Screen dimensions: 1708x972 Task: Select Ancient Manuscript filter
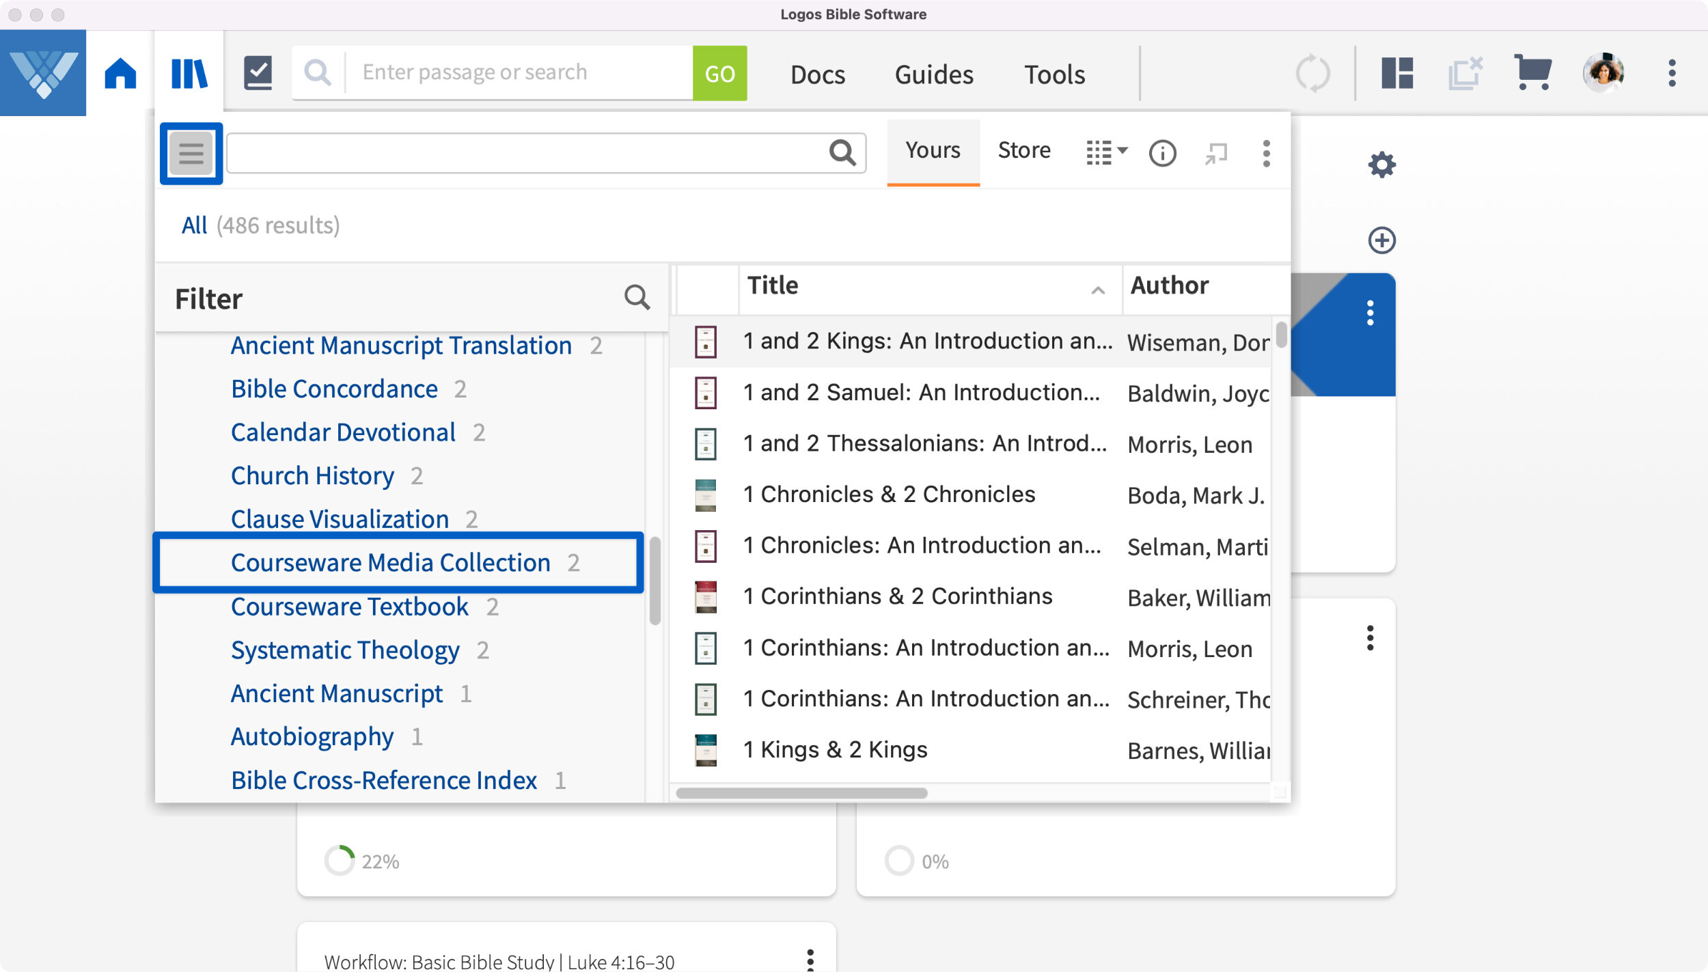coord(337,693)
